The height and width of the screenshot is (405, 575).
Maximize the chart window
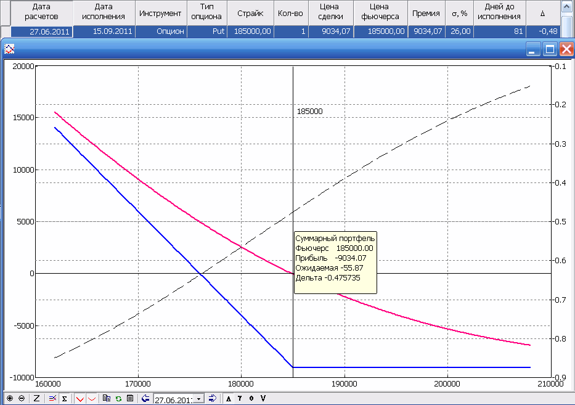(x=550, y=48)
